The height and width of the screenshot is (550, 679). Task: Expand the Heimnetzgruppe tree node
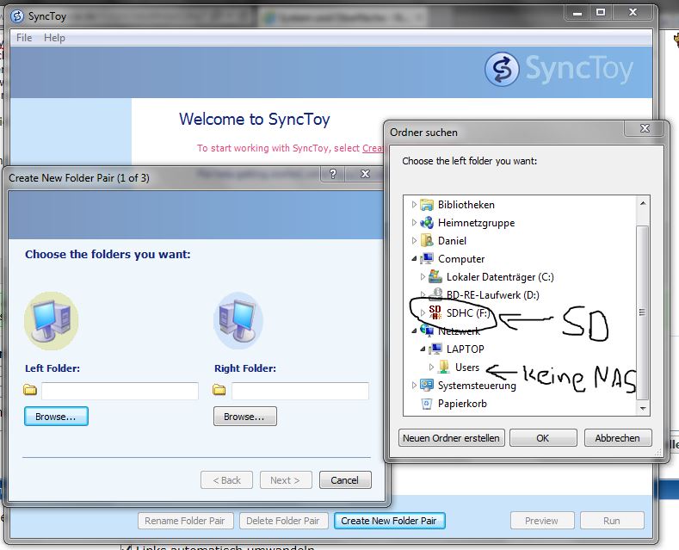click(x=414, y=223)
